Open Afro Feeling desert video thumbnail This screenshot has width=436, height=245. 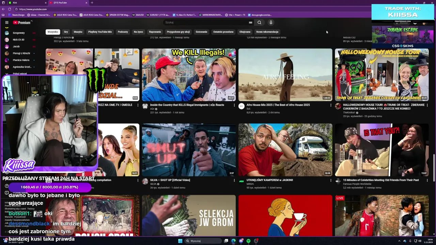point(285,75)
